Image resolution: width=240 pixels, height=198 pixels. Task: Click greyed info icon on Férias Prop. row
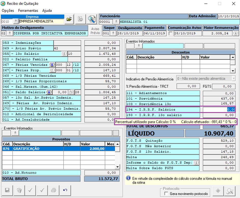click(x=52, y=70)
